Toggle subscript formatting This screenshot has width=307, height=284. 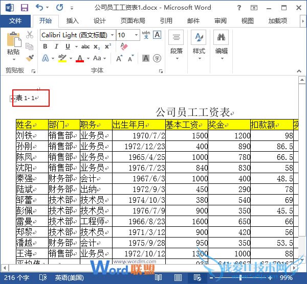pos(97,46)
